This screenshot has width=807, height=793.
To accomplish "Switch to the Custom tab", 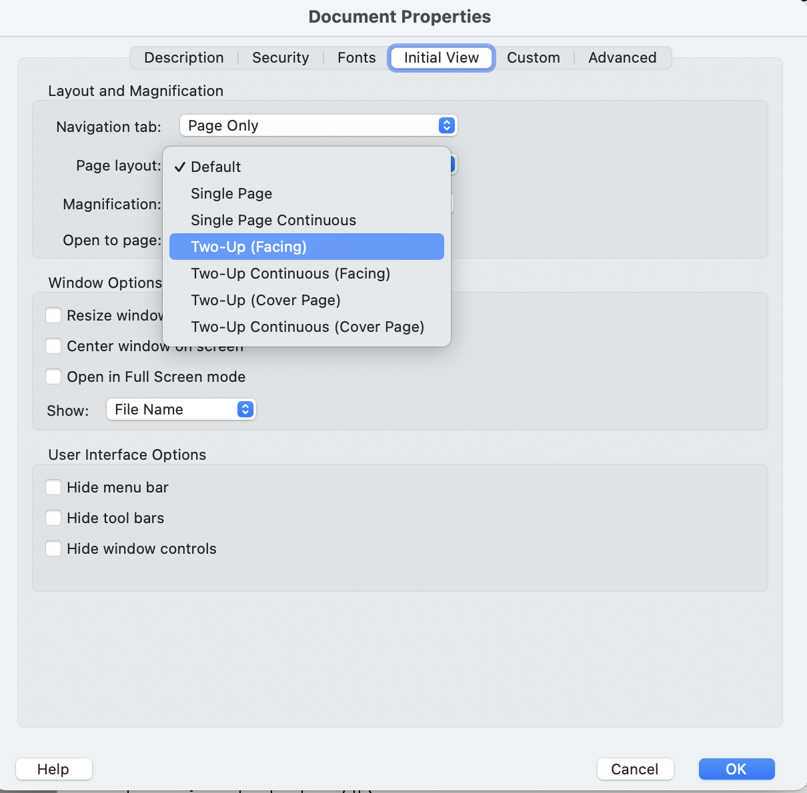I will tap(533, 58).
